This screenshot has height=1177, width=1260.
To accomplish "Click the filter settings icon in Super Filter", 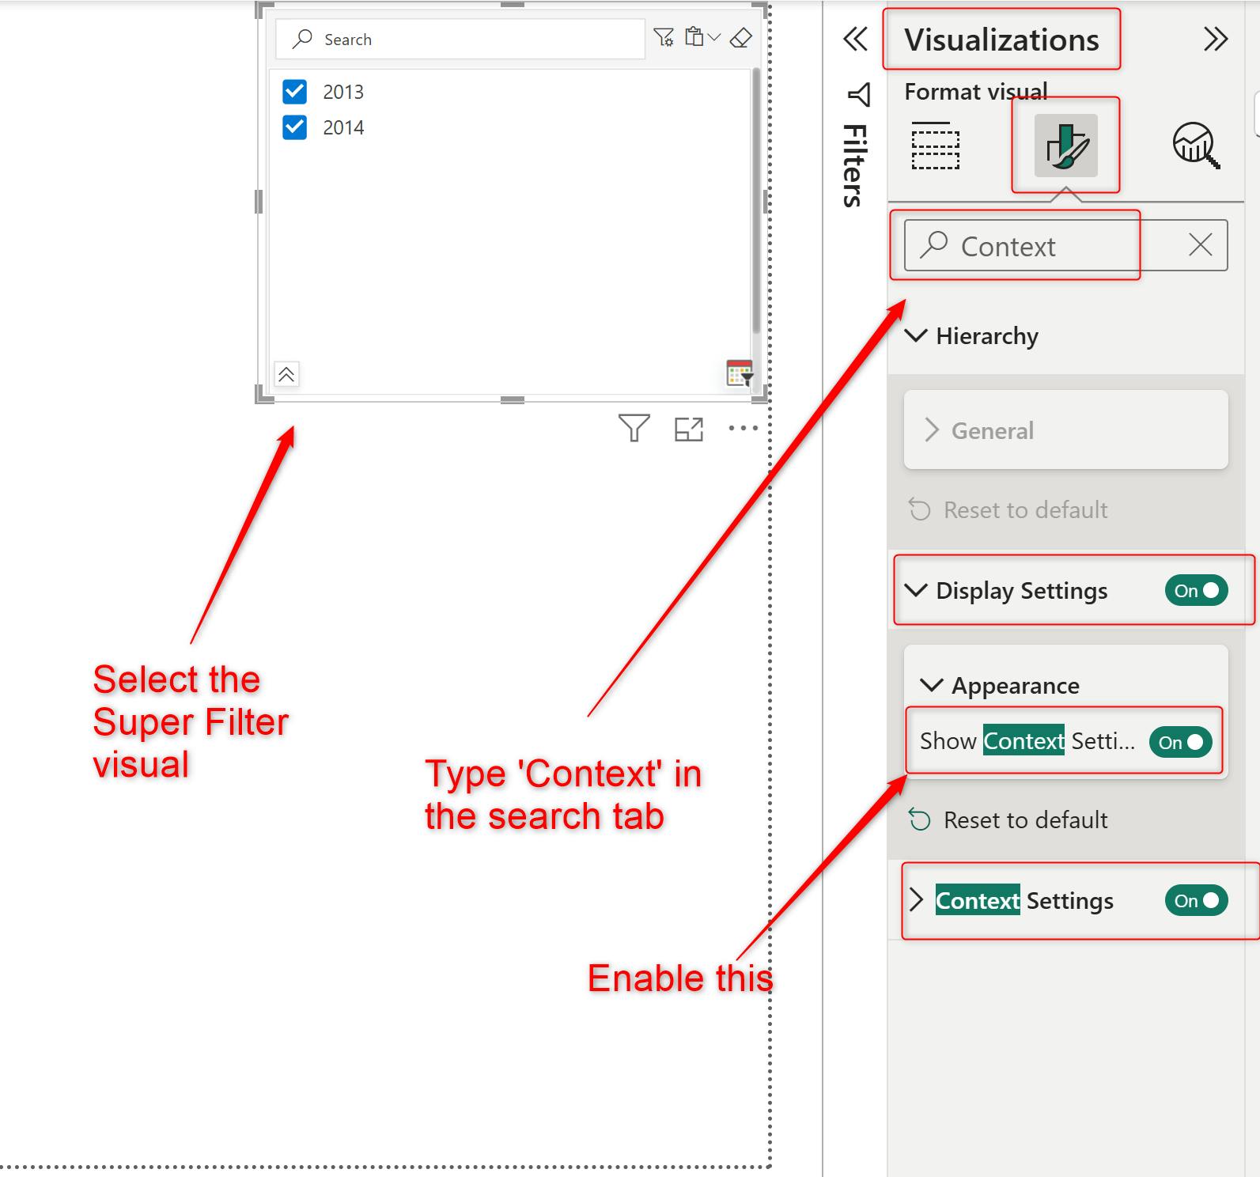I will (664, 37).
